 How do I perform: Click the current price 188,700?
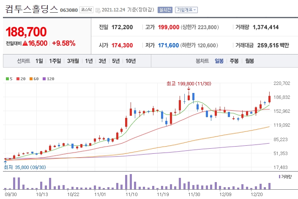coord(26,32)
